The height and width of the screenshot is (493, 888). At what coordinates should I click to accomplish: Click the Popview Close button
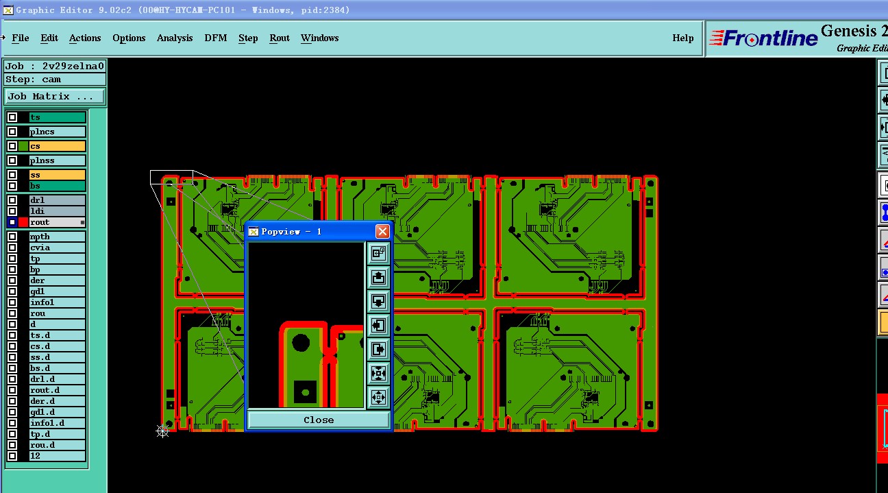click(x=319, y=420)
